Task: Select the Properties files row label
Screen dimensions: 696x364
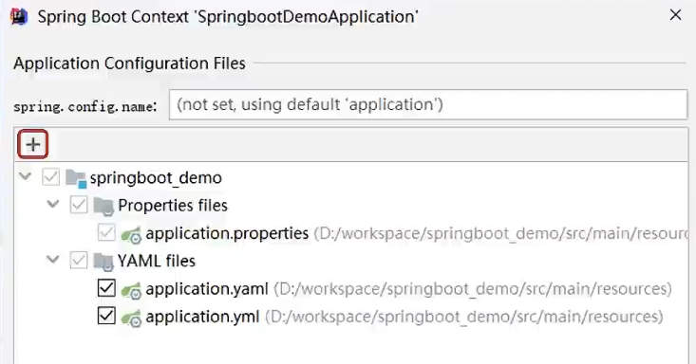Action: tap(173, 206)
